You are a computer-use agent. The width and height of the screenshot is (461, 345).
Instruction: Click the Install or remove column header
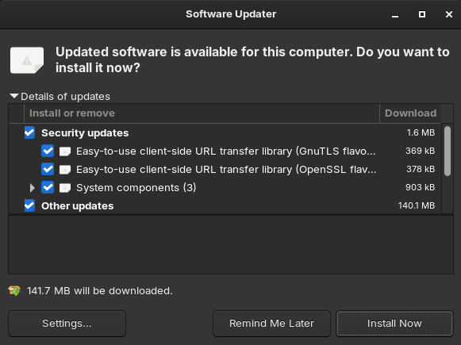202,113
